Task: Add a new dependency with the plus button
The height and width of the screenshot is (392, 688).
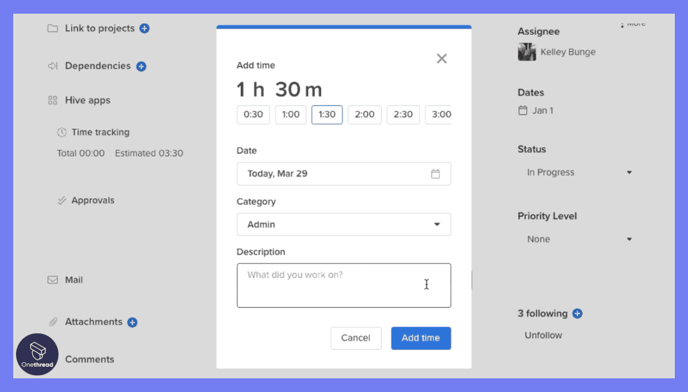Action: point(140,65)
